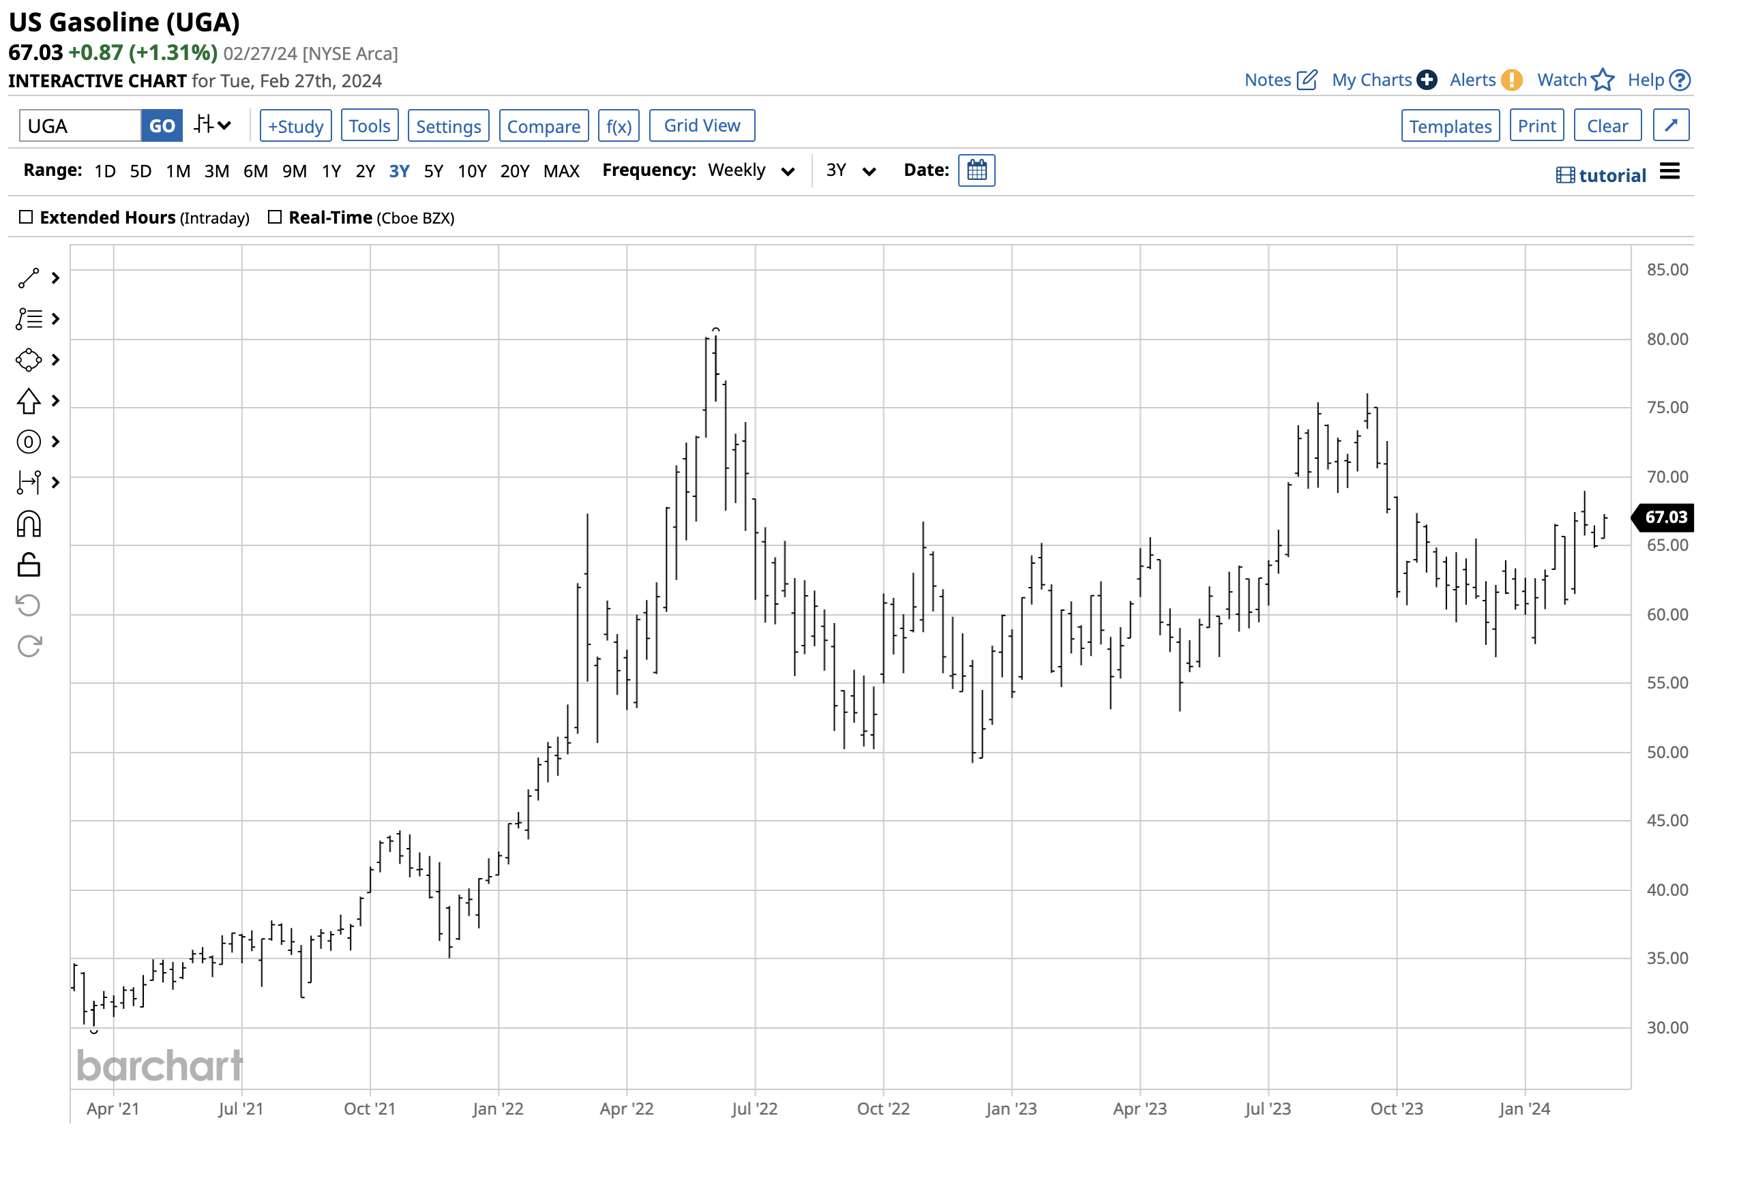The height and width of the screenshot is (1193, 1739).
Task: Enable the Extended Hours checkbox
Action: 25,217
